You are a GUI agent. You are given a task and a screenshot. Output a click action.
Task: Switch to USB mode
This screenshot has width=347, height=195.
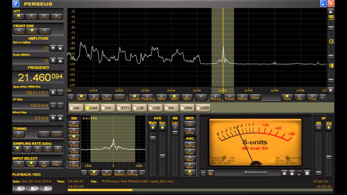pyautogui.click(x=155, y=108)
